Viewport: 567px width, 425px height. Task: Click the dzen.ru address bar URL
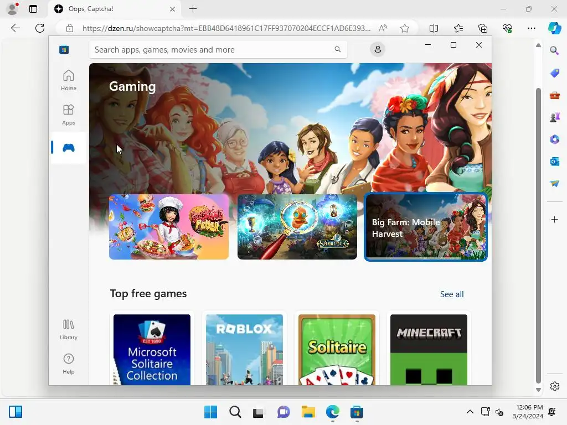226,29
